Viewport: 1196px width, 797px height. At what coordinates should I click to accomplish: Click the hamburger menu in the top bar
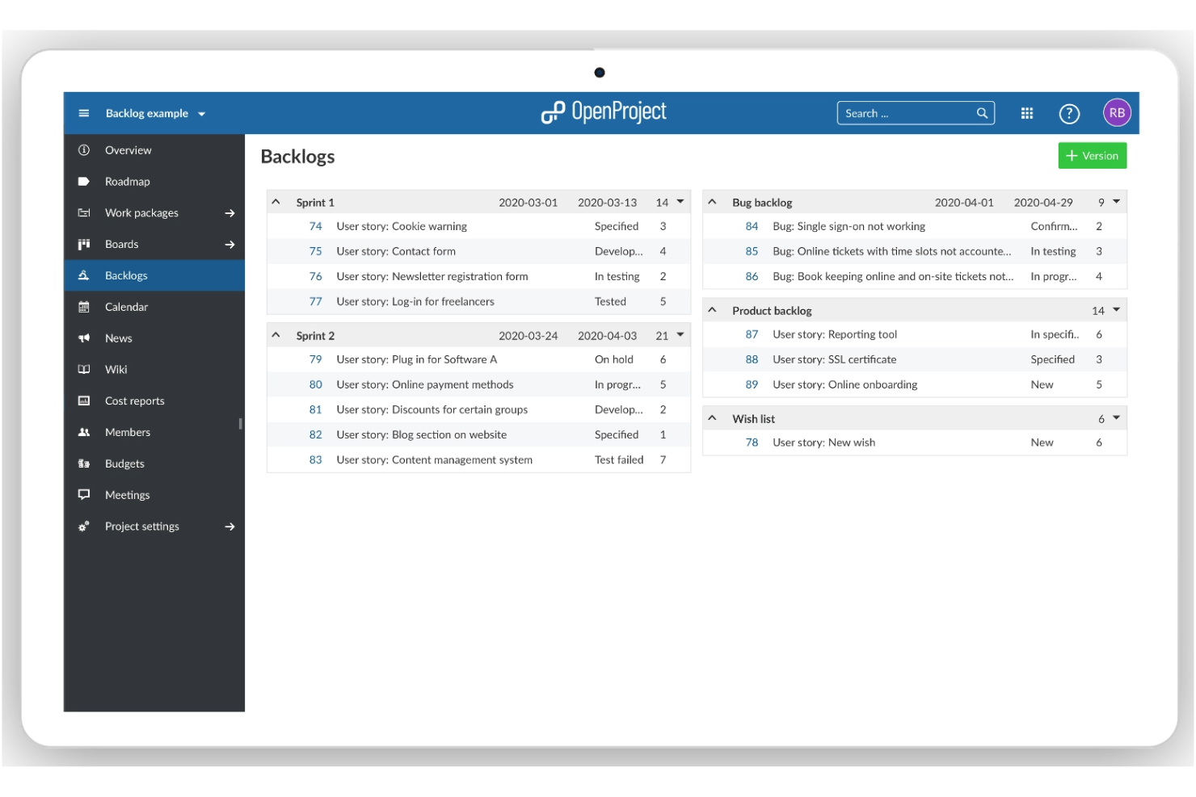click(x=82, y=113)
